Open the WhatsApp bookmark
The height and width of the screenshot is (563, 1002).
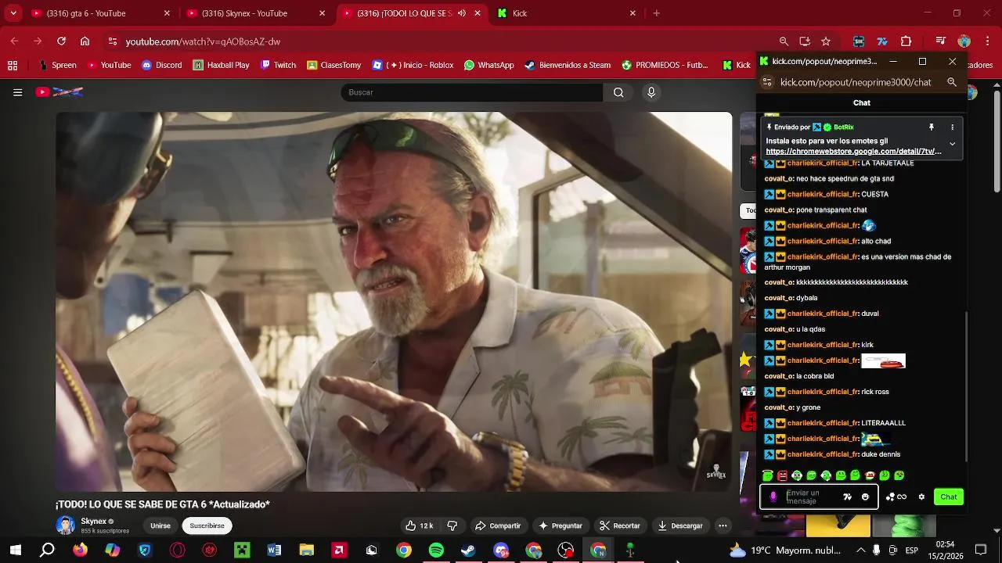point(488,66)
